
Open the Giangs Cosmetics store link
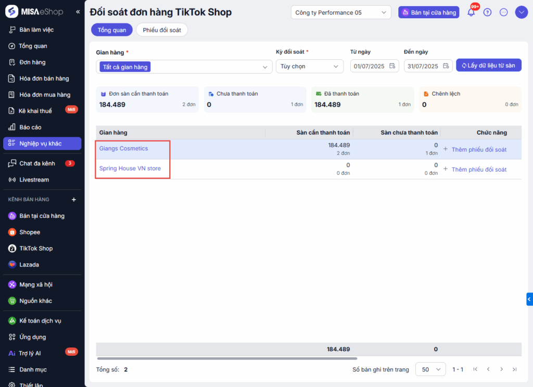point(123,148)
